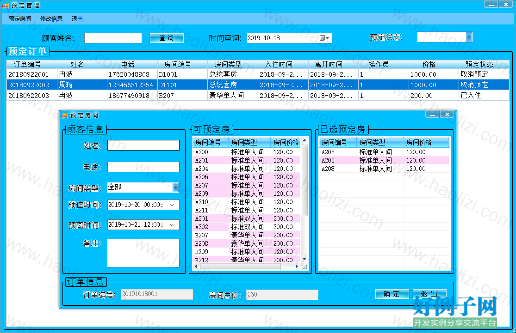Screen dimensions: 516x333
Task: Open the 预离时间 date dropdown
Action: click(172, 225)
